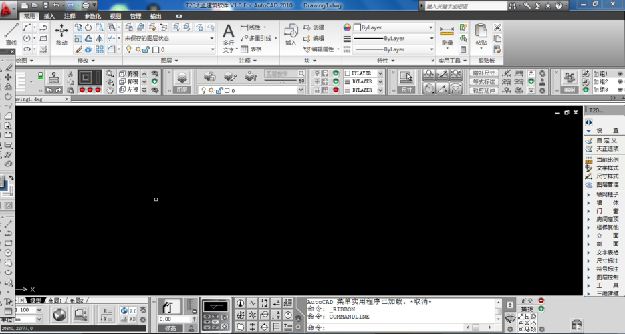Viewport: 625px width, 334px height.
Task: Click the rotate tool in 修改 panel
Action: coord(88,27)
